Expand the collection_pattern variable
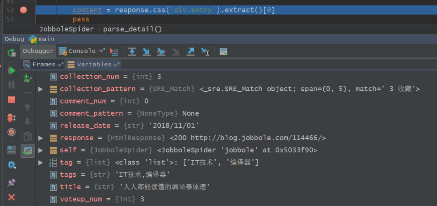Image resolution: width=437 pixels, height=206 pixels. pos(41,89)
